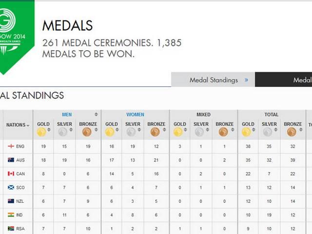
Task: Click the Men's gold medal icon
Action: click(x=41, y=132)
